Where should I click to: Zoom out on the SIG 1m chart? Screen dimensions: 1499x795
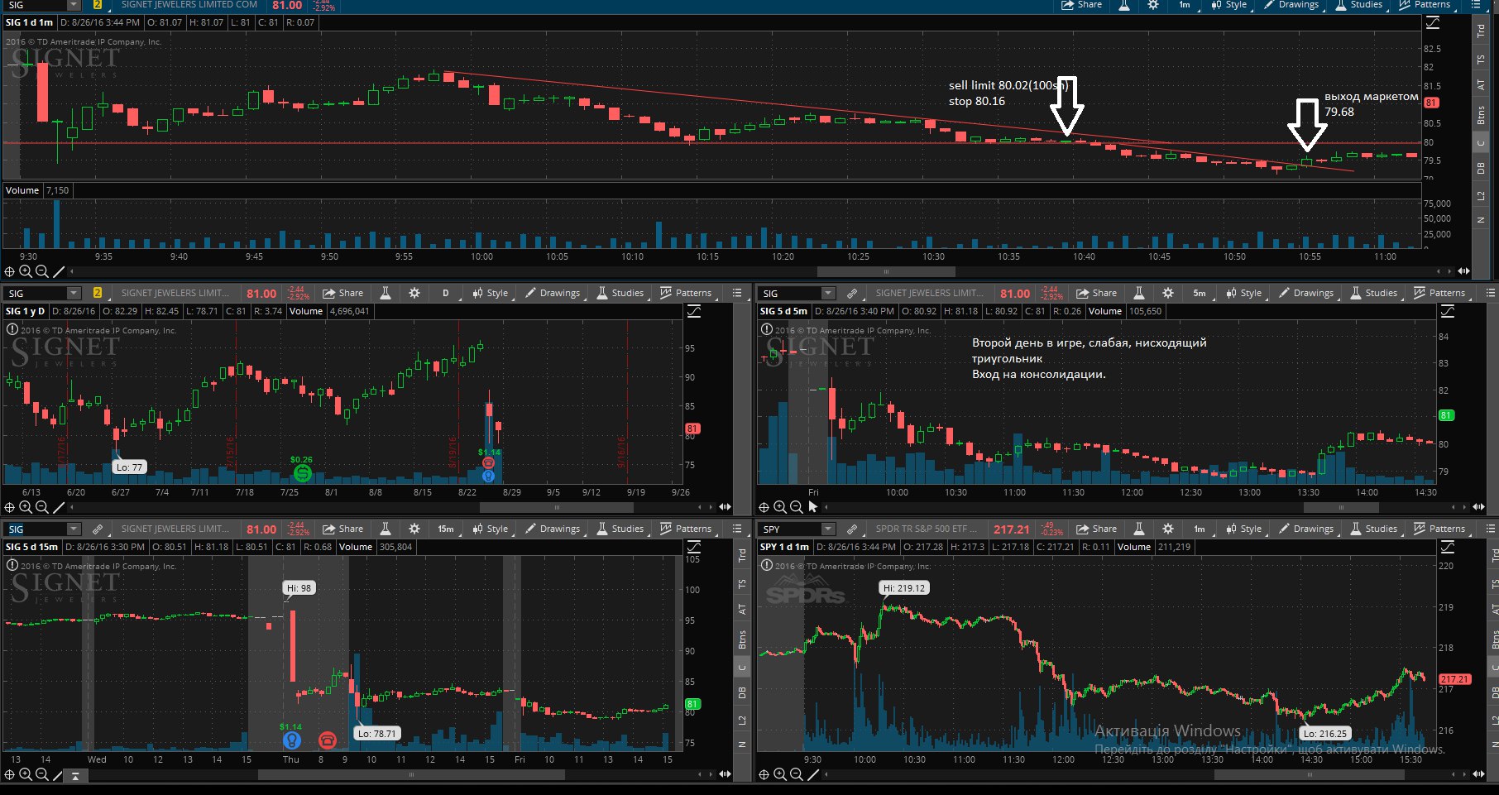[x=42, y=271]
